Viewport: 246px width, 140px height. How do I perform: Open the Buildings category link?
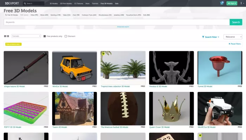[x=56, y=15]
